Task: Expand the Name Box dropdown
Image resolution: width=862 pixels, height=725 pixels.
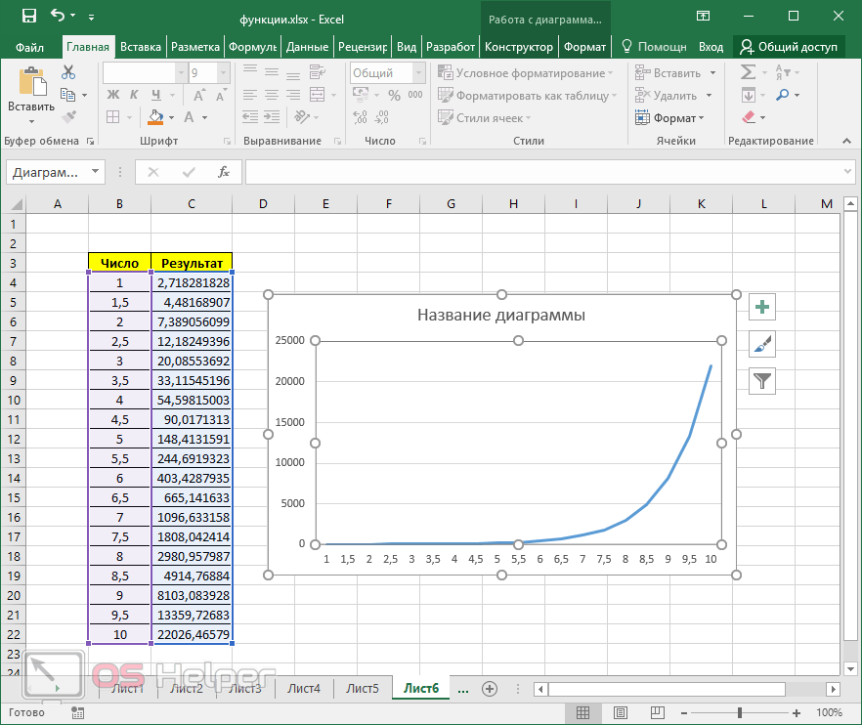Action: point(95,172)
